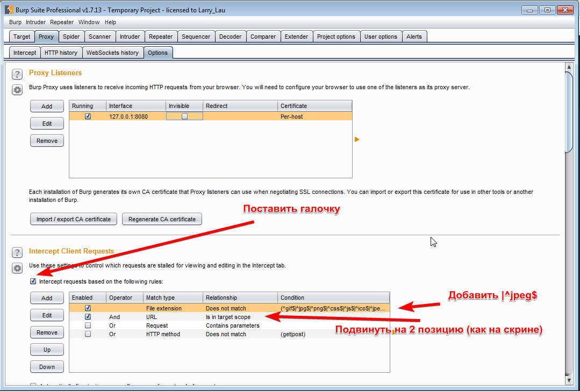Click the orange arrow beside listeners table
Viewport: 580px width, 391px height.
356,140
